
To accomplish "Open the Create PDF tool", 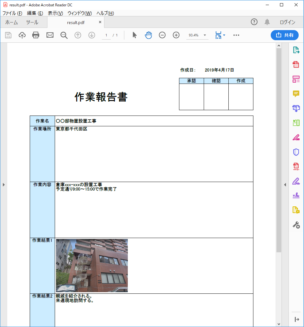I will (x=296, y=64).
